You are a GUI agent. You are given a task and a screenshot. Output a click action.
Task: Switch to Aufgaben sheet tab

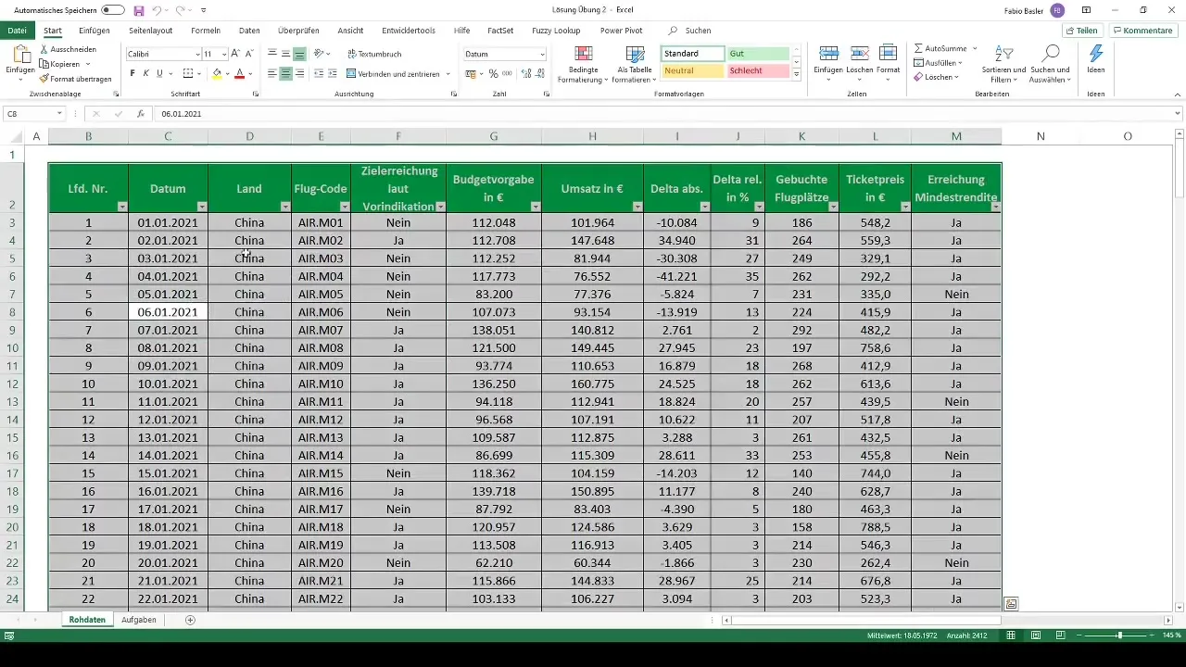tap(139, 619)
